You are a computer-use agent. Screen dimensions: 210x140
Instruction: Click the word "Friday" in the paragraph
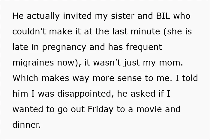(100, 109)
